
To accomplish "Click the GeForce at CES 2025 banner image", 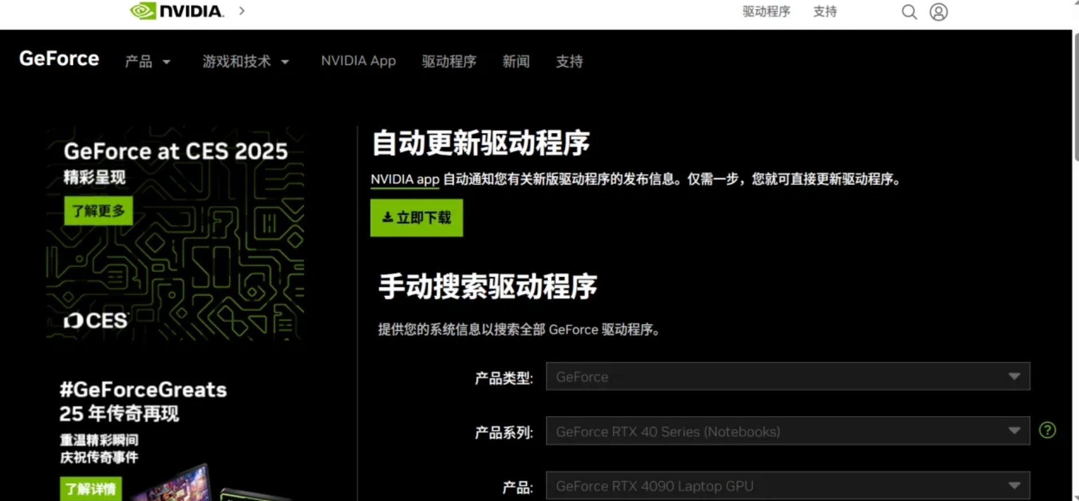I will tap(175, 233).
